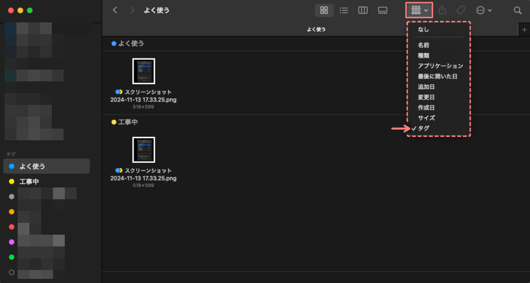The width and height of the screenshot is (530, 283).
Task: Switch to icon grid view
Action: click(324, 11)
